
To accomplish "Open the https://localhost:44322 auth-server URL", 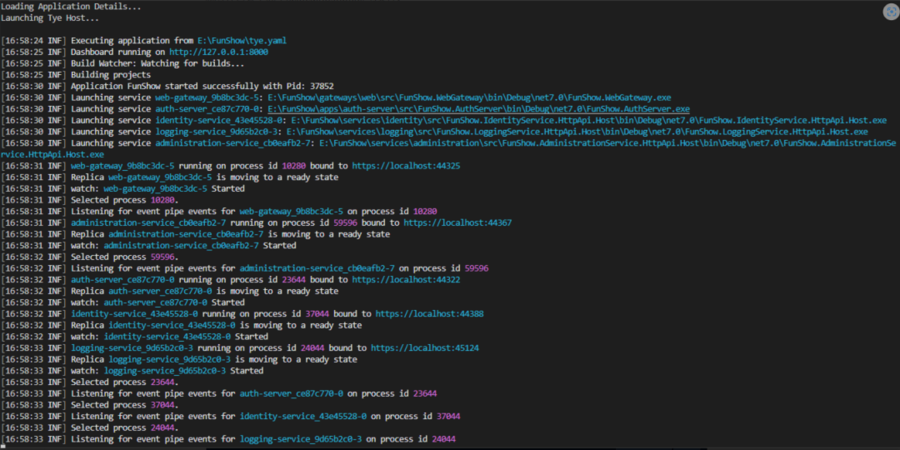I will click(x=406, y=279).
